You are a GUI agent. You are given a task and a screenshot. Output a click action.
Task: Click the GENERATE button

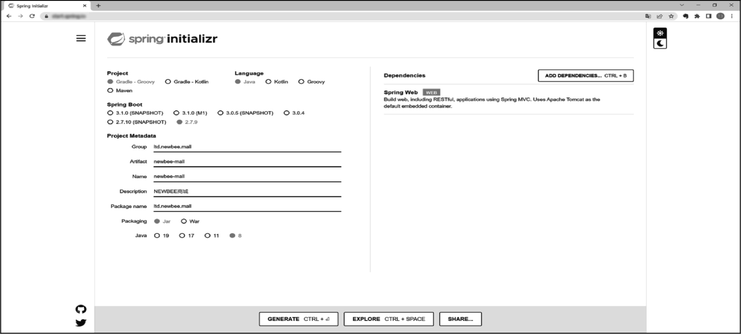[x=299, y=319]
